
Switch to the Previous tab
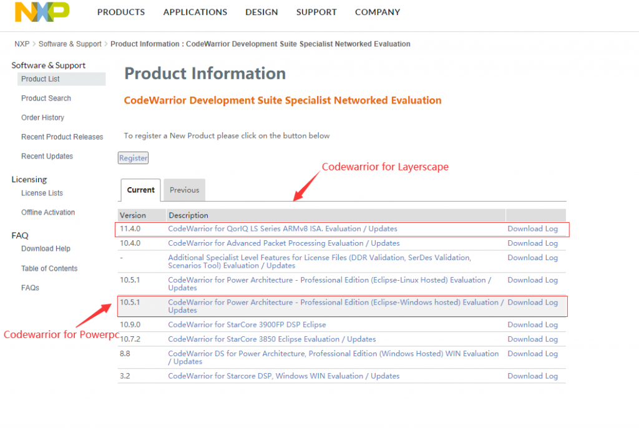click(184, 190)
